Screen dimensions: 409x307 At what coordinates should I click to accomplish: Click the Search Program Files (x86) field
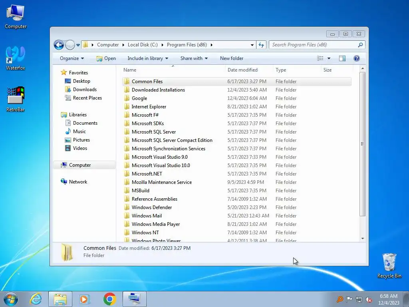317,45
